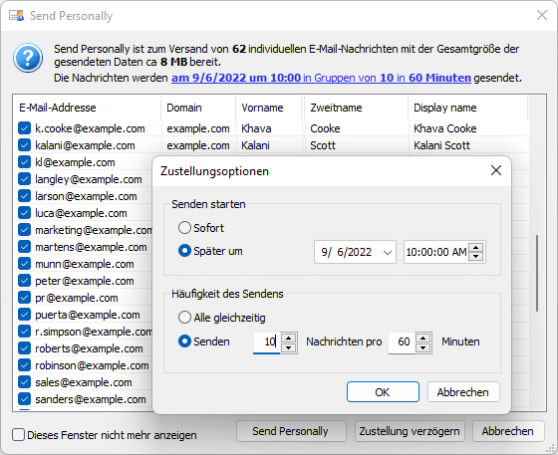Image resolution: width=558 pixels, height=455 pixels.
Task: Decrease the 10:00:00 AM time value
Action: coord(476,256)
